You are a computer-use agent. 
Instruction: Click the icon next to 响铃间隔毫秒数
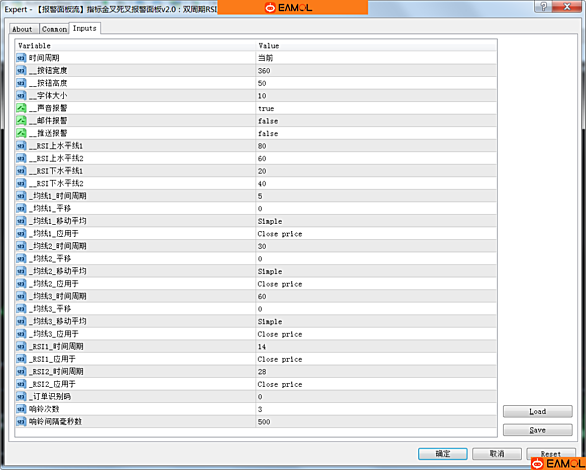click(21, 422)
